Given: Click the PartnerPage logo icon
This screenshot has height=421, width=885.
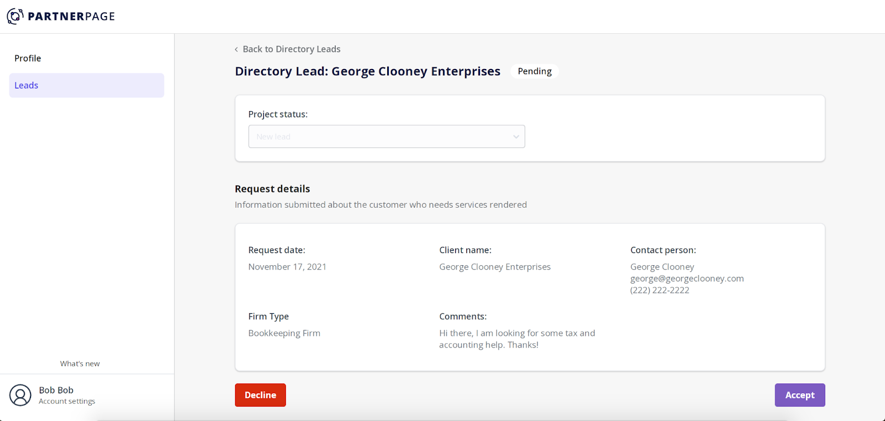Looking at the screenshot, I should [15, 16].
